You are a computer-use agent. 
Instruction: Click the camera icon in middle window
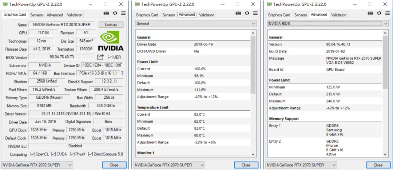(238, 13)
